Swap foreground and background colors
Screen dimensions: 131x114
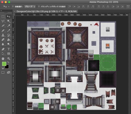(8, 62)
